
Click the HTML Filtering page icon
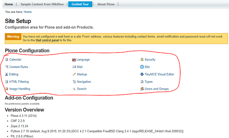coord(7,81)
